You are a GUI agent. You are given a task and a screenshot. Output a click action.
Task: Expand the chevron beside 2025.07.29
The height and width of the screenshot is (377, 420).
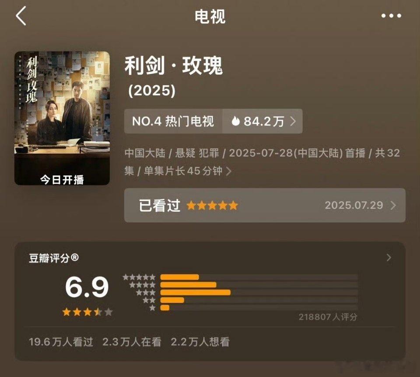click(x=393, y=206)
